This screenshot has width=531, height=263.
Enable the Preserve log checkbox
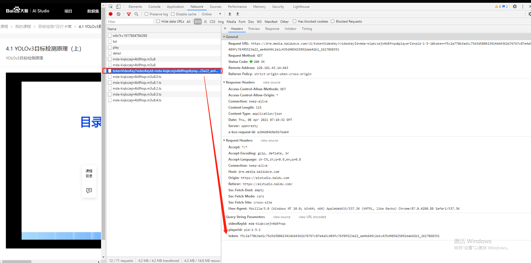coord(146,14)
